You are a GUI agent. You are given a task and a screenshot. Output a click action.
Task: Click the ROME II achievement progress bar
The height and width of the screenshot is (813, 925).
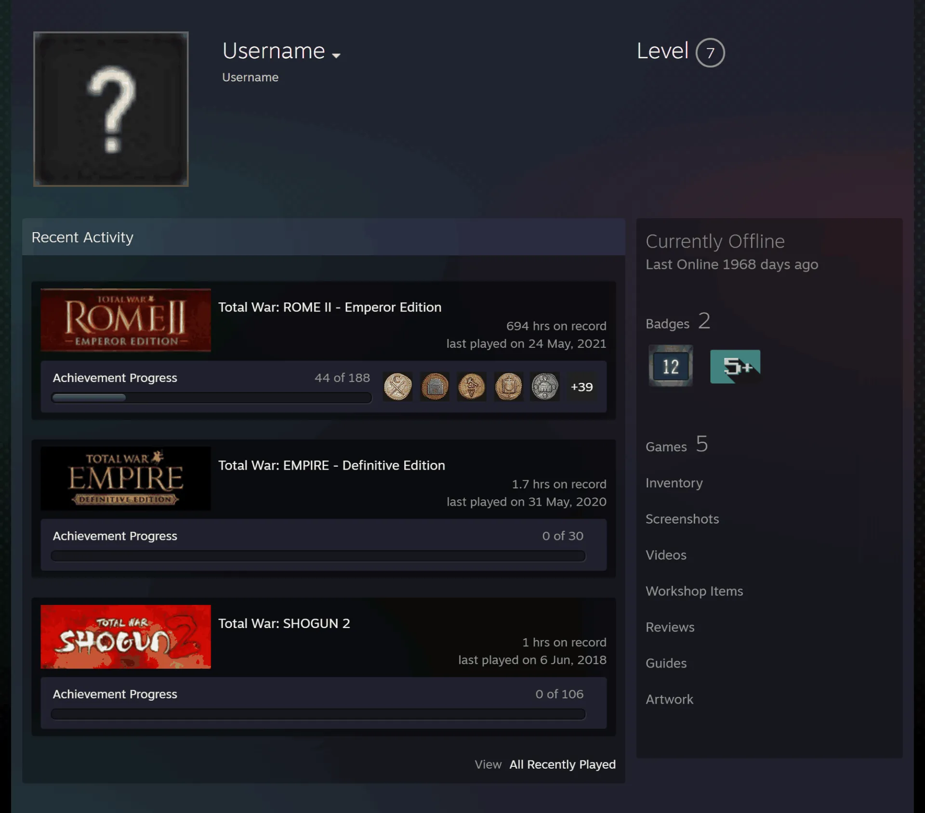coord(211,398)
